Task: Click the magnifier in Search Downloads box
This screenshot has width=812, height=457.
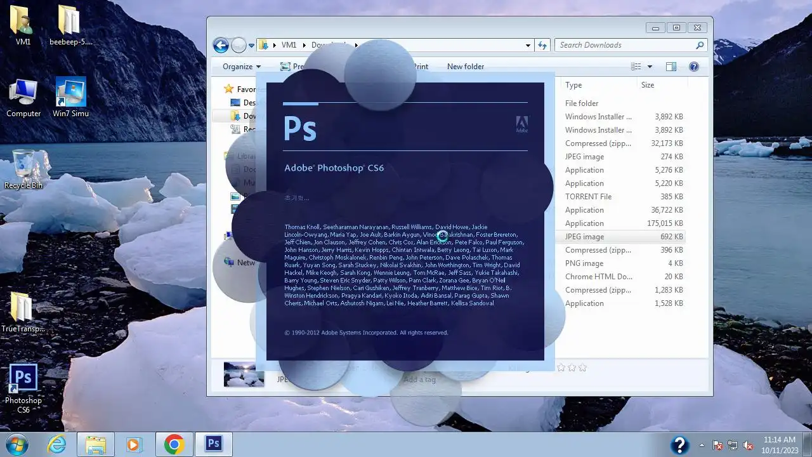Action: point(700,45)
